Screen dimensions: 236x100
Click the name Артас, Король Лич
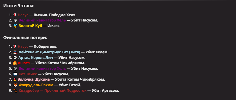pyautogui.click(x=36, y=58)
